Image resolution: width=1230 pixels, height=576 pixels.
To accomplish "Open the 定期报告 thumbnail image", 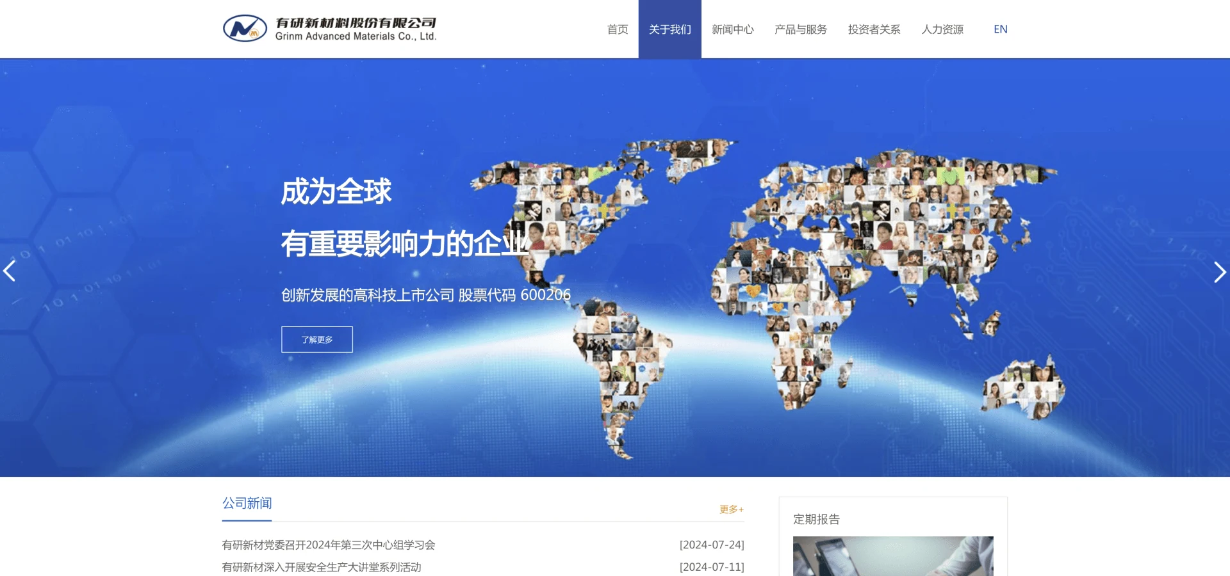I will 893,556.
